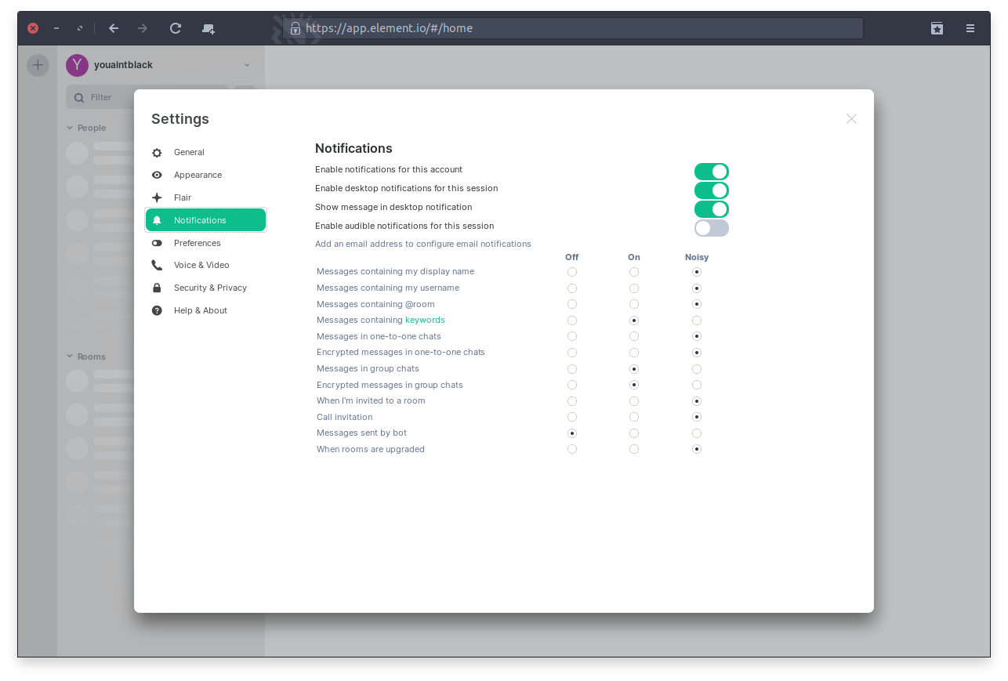The image size is (1008, 681).
Task: Click the Security & Privacy lock icon
Action: tap(157, 288)
